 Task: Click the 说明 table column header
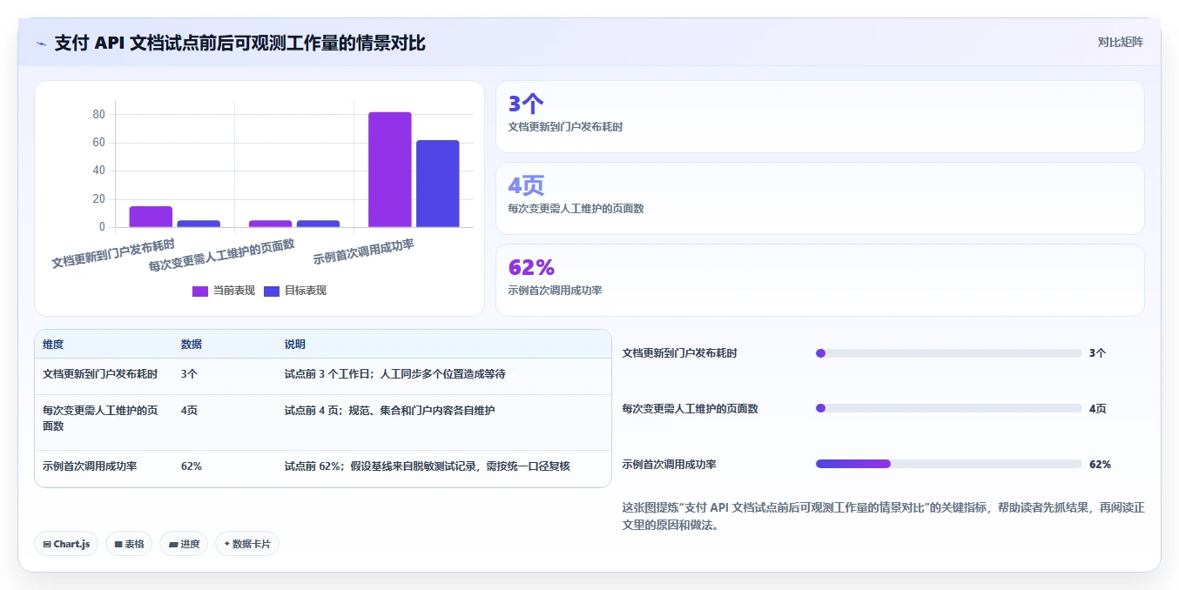coord(295,345)
